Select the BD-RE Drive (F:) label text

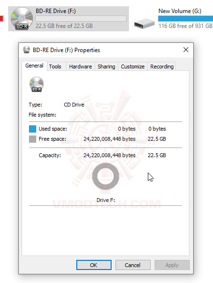tap(56, 11)
